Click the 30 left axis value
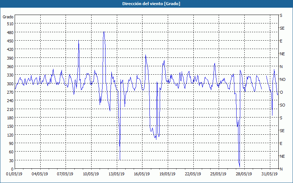 click(x=11, y=161)
